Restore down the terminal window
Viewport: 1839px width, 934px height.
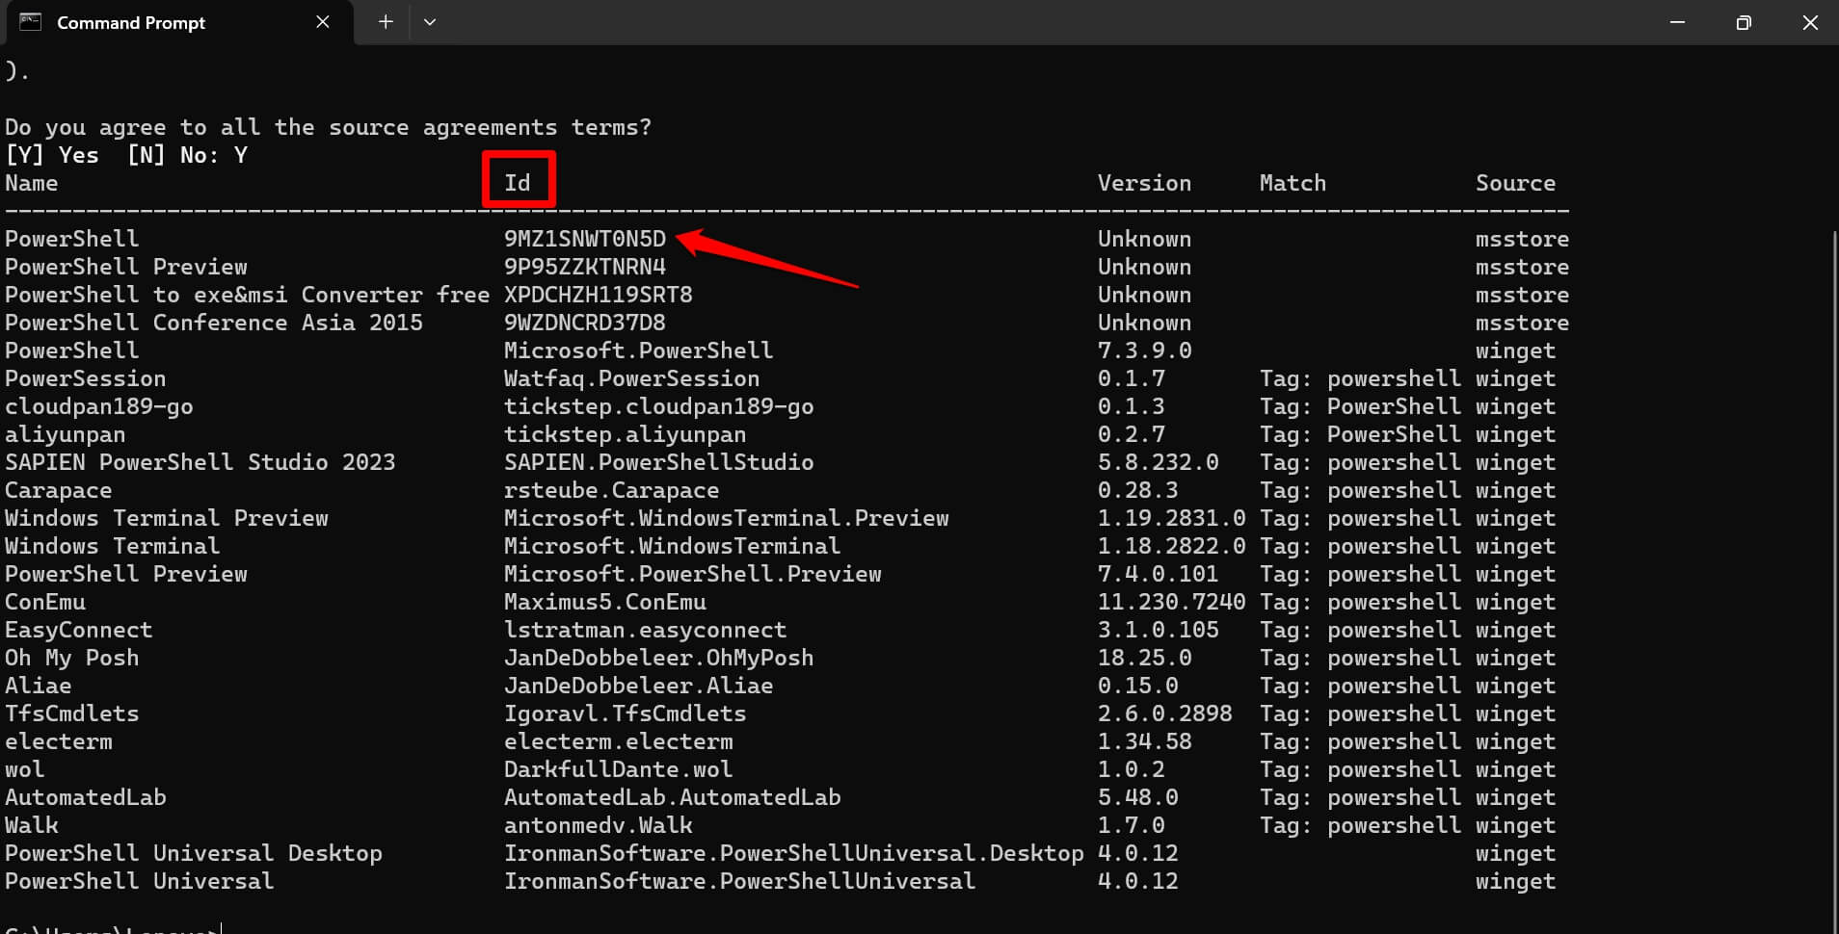point(1744,22)
